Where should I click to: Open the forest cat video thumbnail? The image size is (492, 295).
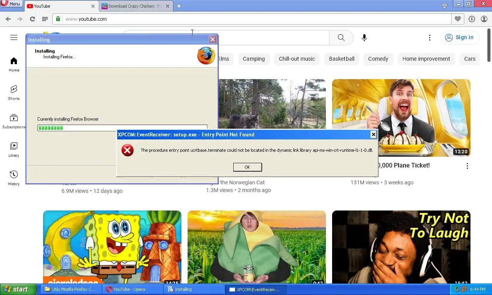coord(272,104)
